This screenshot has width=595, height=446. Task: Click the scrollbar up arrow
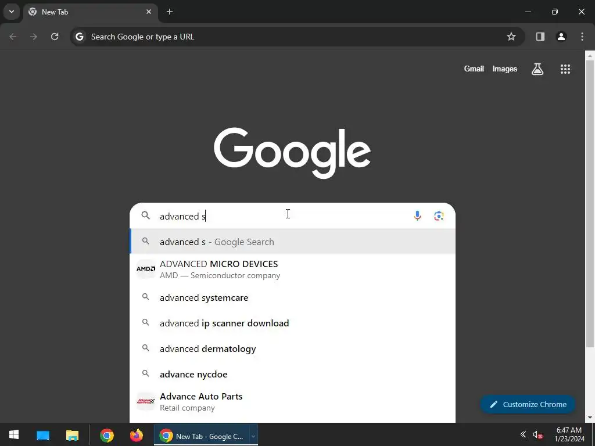click(590, 56)
